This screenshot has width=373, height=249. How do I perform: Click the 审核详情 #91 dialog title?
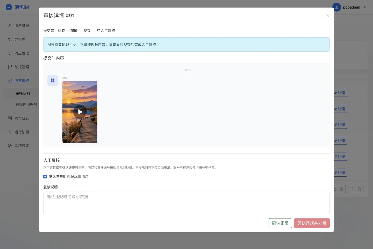click(59, 16)
